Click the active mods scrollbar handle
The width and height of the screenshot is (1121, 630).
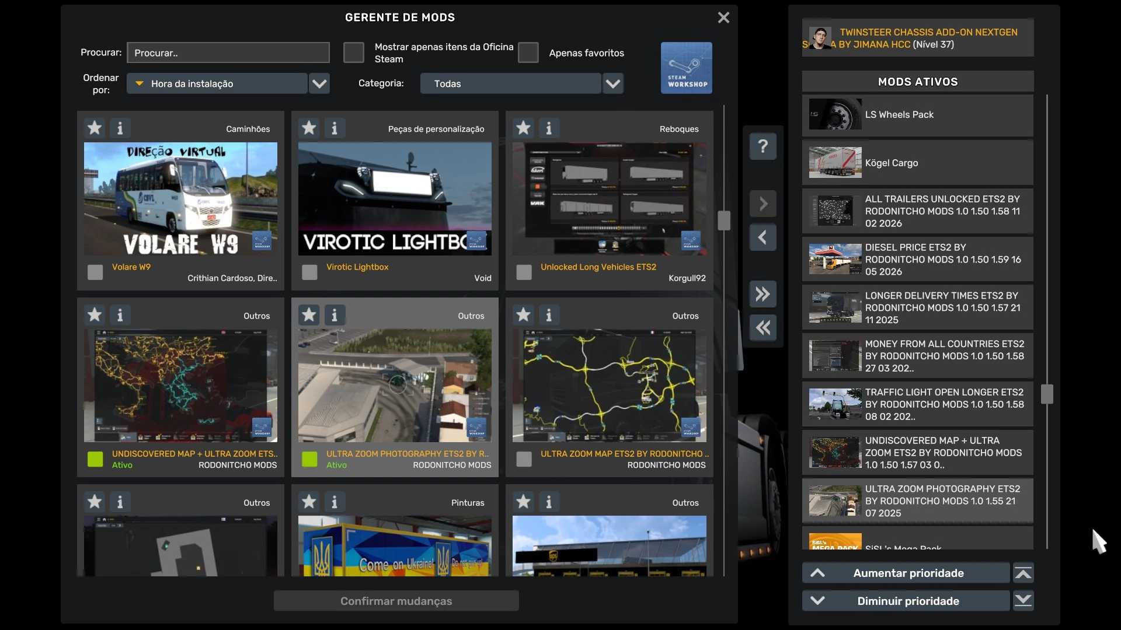pyautogui.click(x=1047, y=394)
